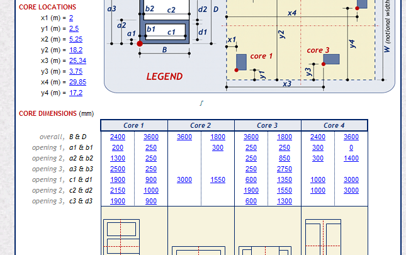
Task: Select Core 3 b2 value 850
Action: click(285, 158)
